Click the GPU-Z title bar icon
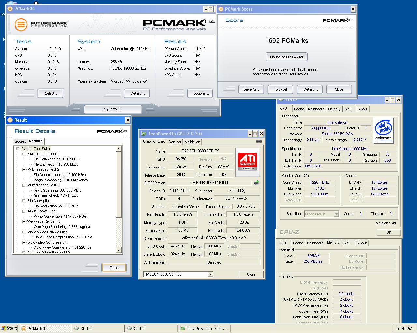 click(x=144, y=134)
